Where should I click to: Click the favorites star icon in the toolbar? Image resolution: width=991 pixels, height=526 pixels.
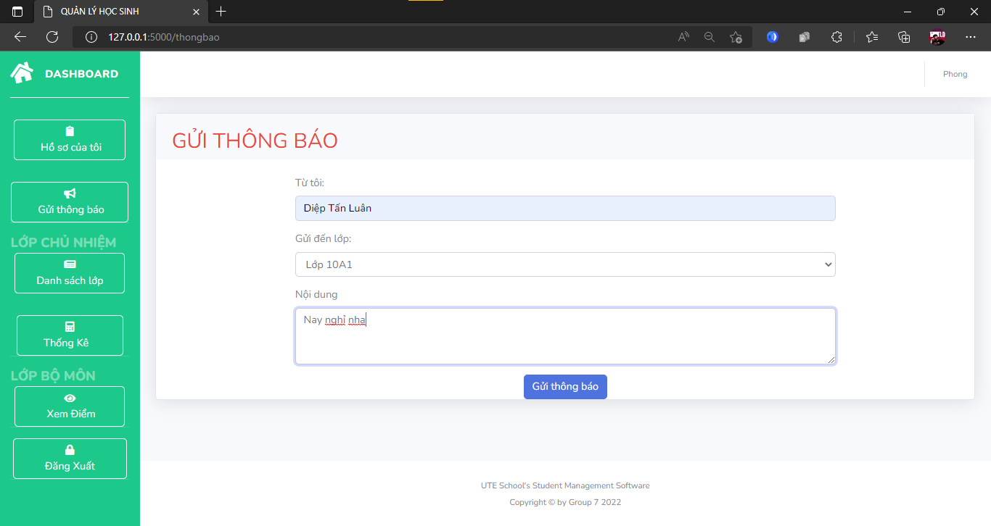pos(872,36)
